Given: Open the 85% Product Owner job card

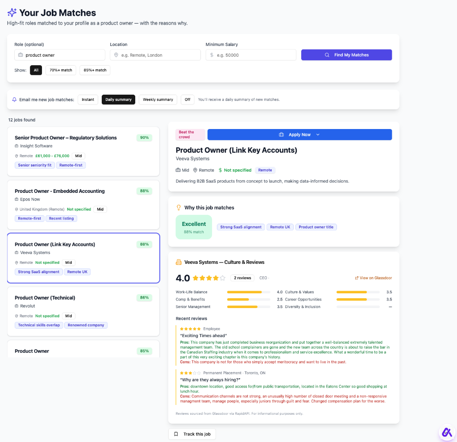Looking at the screenshot, I should (x=83, y=349).
